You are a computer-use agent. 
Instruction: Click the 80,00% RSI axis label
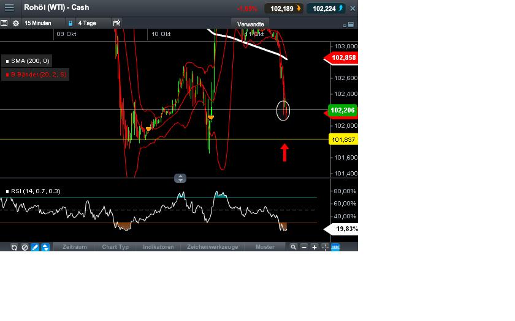[x=345, y=191]
